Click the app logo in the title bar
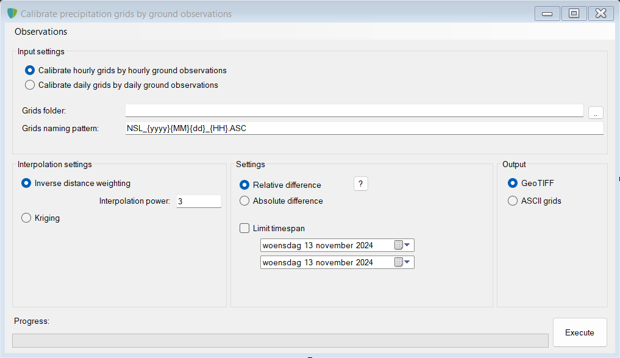This screenshot has height=358, width=620. (x=12, y=13)
